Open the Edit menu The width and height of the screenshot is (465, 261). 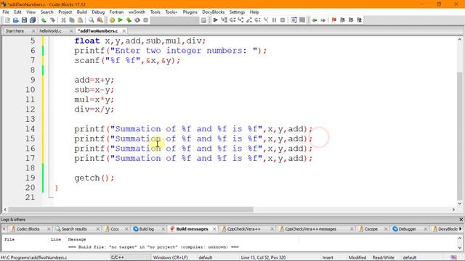(17, 12)
